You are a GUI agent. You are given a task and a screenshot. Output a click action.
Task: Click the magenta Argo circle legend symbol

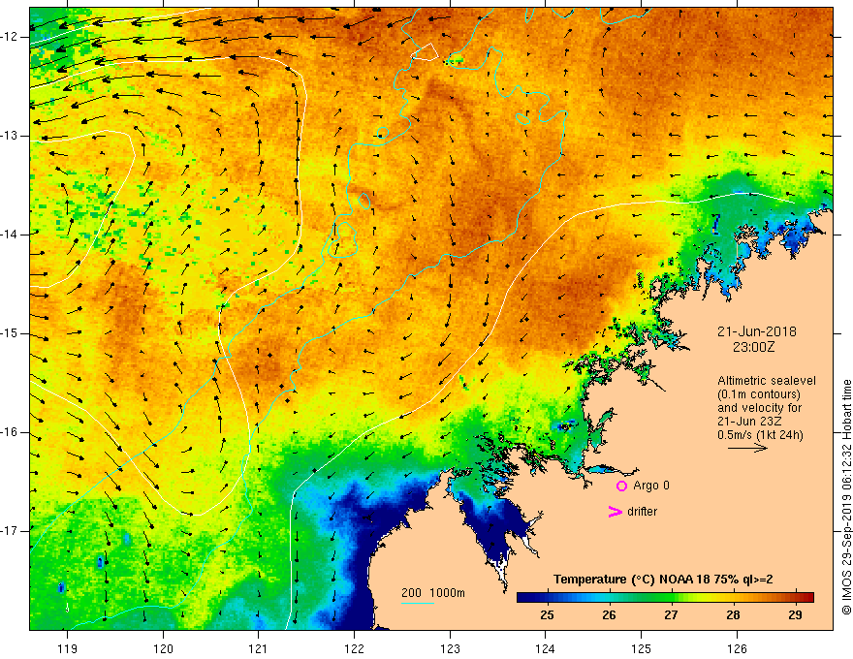point(621,486)
